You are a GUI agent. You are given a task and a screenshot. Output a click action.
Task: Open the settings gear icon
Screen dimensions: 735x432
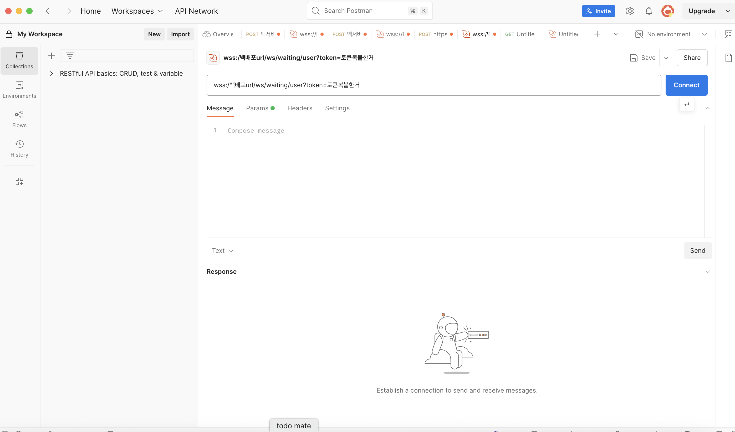coord(630,11)
